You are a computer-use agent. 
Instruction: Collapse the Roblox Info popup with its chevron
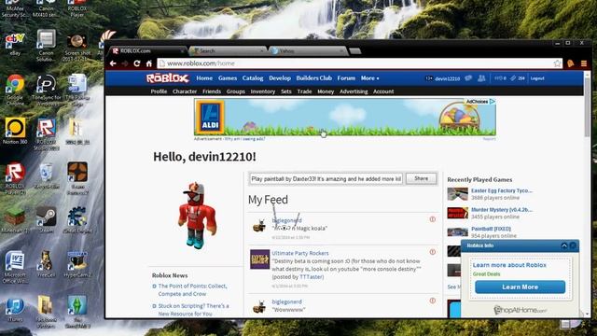564,245
